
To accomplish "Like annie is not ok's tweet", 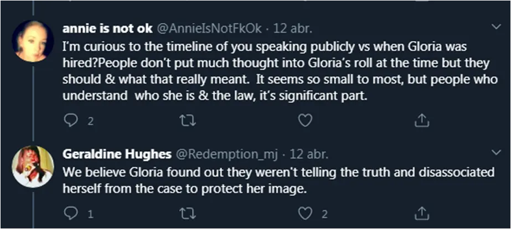I will pyautogui.click(x=303, y=120).
